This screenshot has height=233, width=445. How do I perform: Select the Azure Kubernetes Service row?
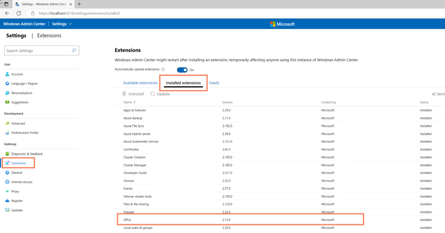279,142
